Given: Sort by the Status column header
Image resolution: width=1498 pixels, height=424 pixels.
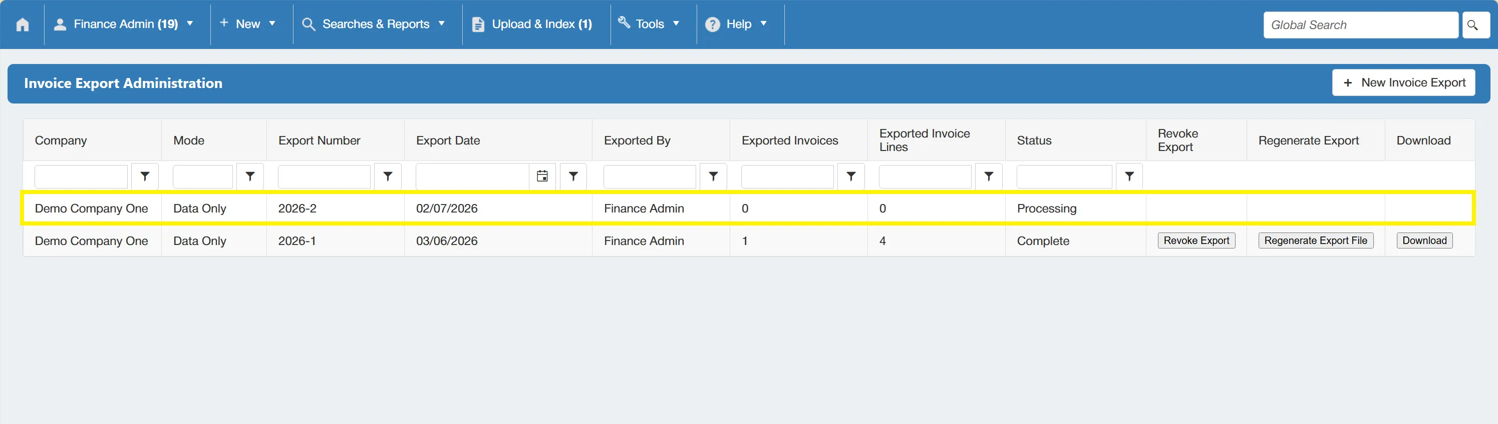Looking at the screenshot, I should coord(1034,140).
